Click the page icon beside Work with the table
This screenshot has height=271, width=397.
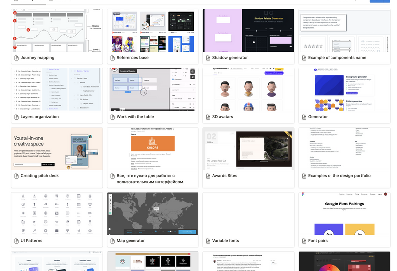coord(113,117)
